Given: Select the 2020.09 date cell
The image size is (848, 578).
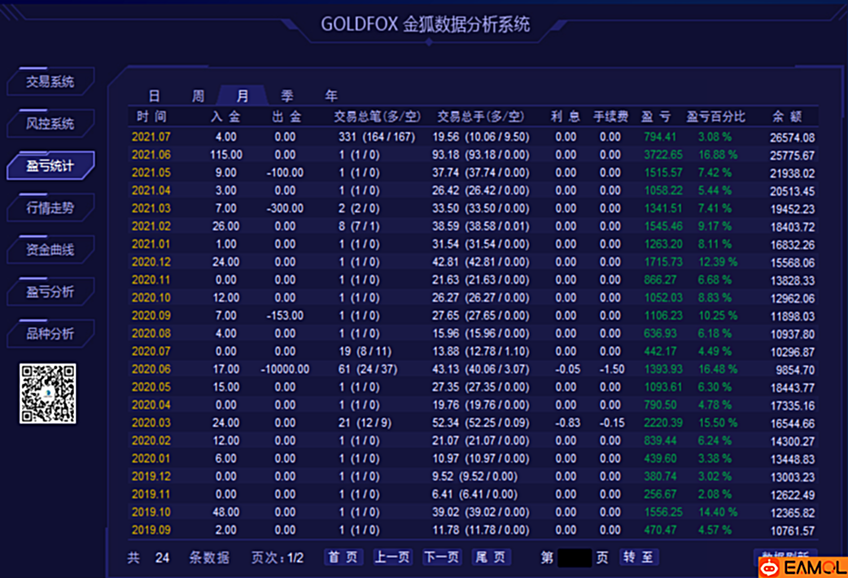Looking at the screenshot, I should pyautogui.click(x=151, y=316).
